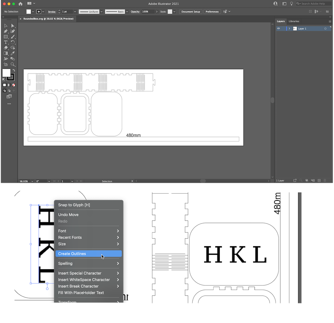
Task: Click Layer 1 target circle indicator
Action: click(325, 29)
